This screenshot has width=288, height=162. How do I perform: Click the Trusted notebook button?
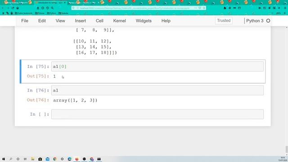coord(224,21)
